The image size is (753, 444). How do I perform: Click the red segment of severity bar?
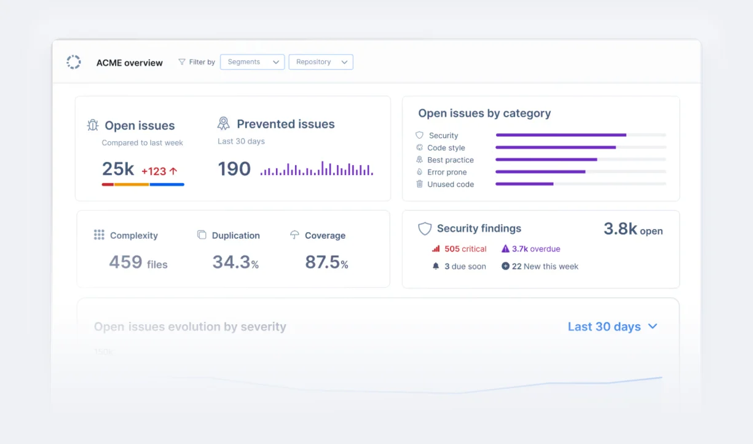tap(108, 184)
